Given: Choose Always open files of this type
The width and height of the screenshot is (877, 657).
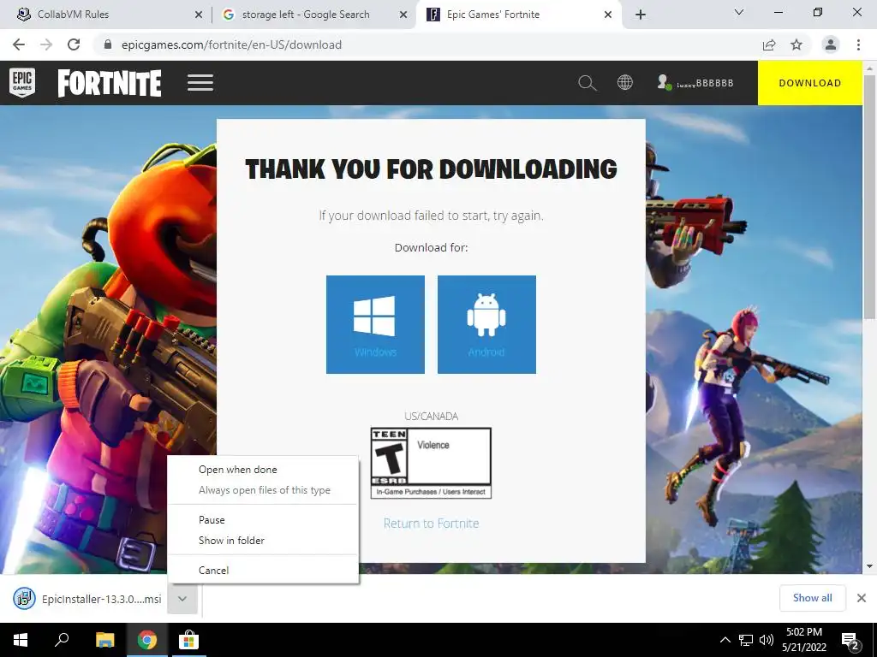Looking at the screenshot, I should (x=263, y=490).
